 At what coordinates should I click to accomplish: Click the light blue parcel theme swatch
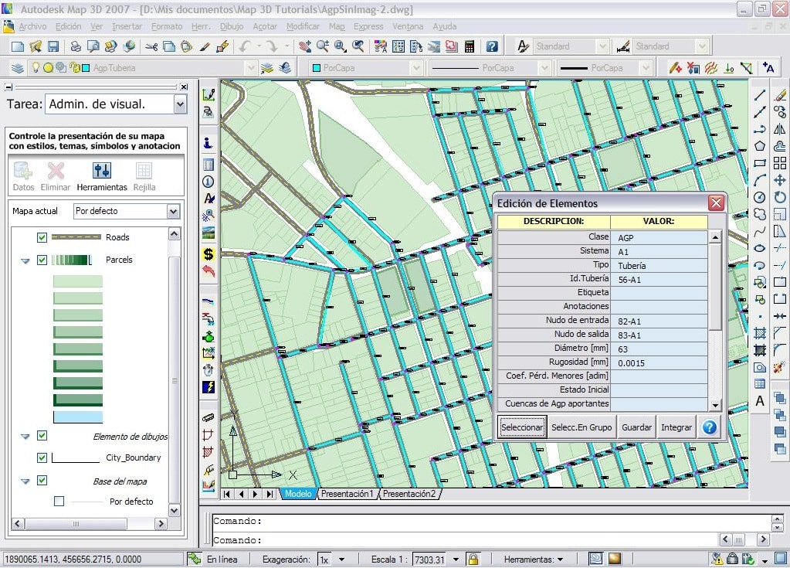coord(78,417)
